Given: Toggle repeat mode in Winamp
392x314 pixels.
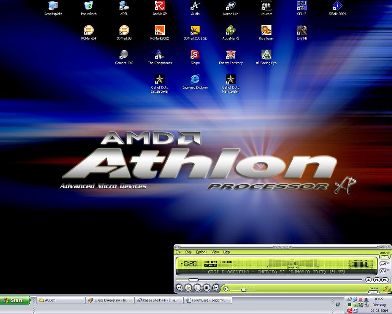Looking at the screenshot, I should point(383,264).
